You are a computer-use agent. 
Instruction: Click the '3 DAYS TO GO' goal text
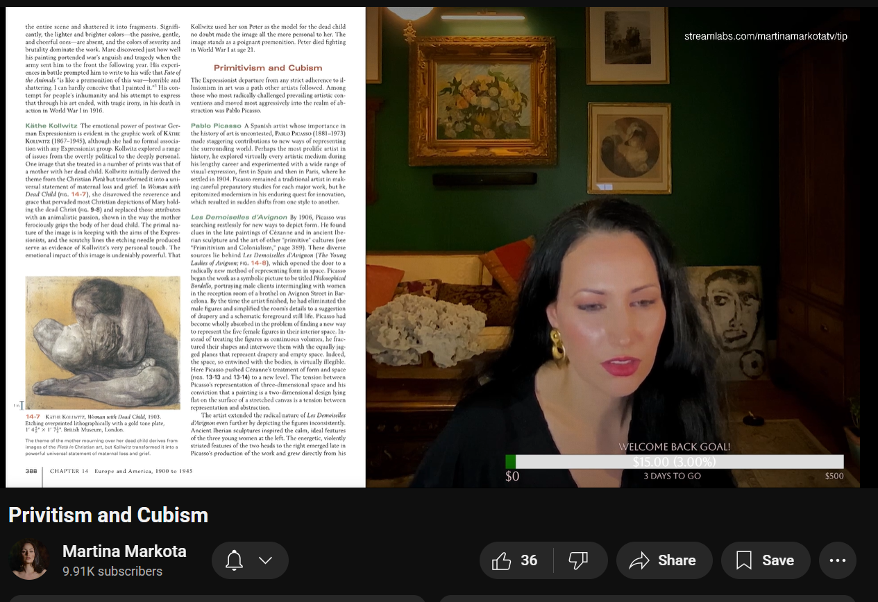pos(672,476)
